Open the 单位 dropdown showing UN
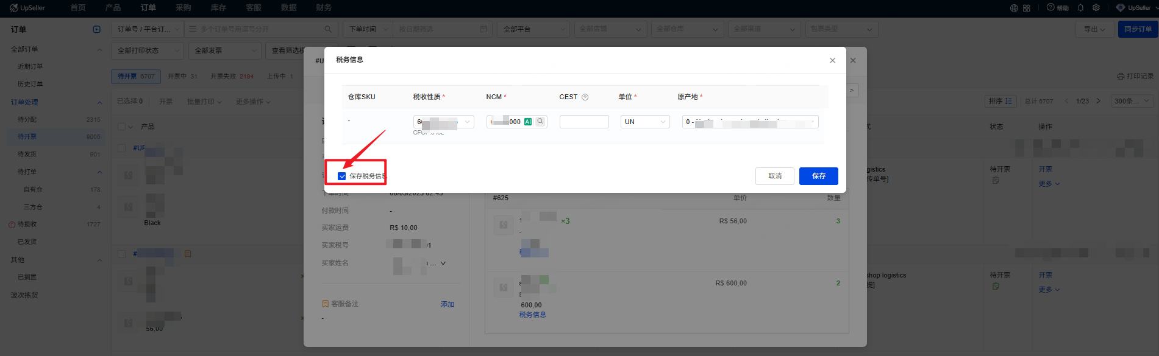The height and width of the screenshot is (356, 1159). point(645,122)
